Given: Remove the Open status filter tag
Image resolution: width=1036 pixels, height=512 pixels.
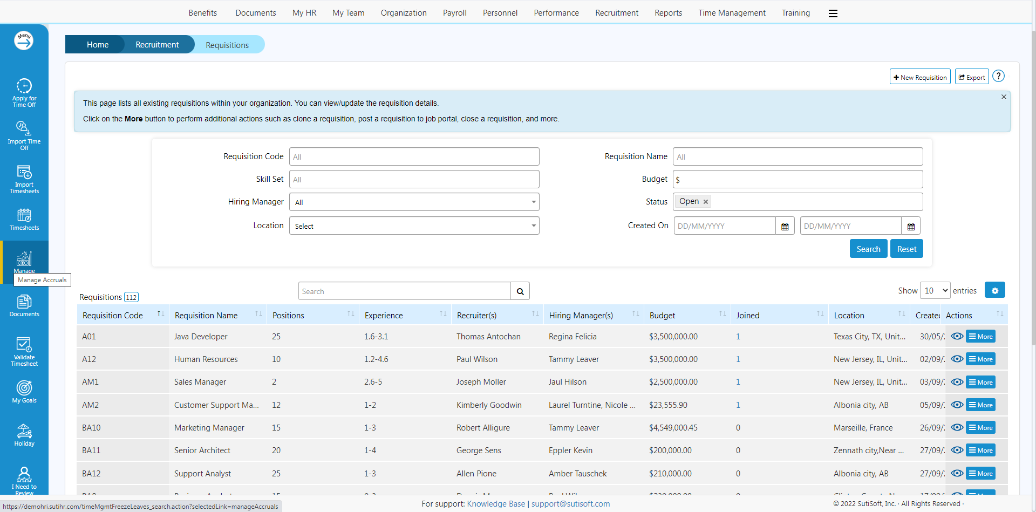Looking at the screenshot, I should (x=705, y=202).
